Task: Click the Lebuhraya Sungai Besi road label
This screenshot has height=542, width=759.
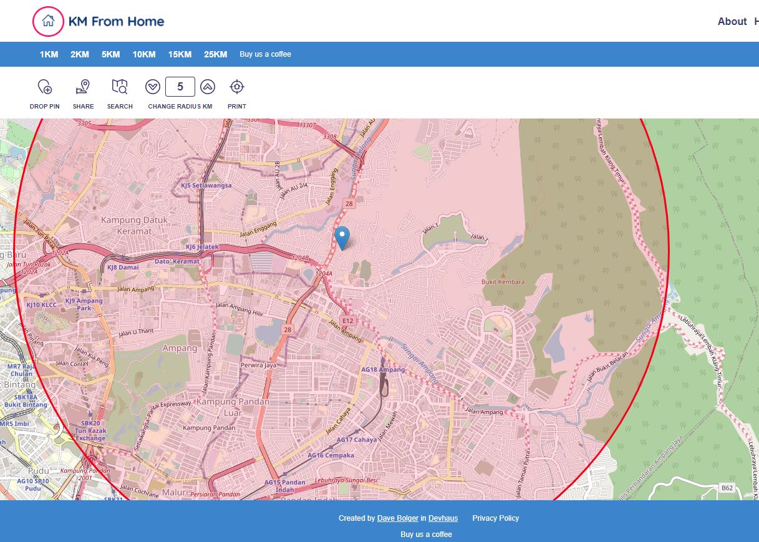Action: (x=346, y=480)
